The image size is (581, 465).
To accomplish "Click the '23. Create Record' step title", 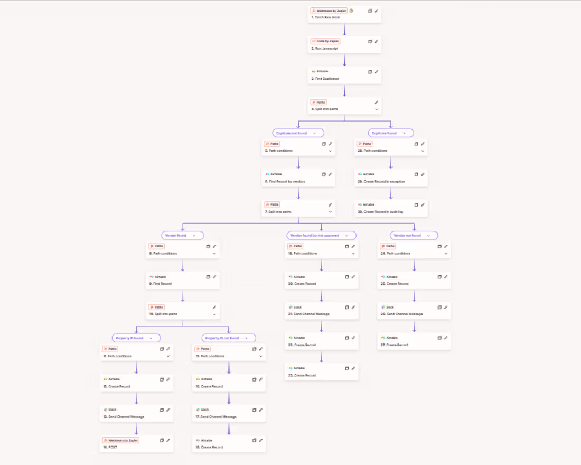I will tap(302, 375).
